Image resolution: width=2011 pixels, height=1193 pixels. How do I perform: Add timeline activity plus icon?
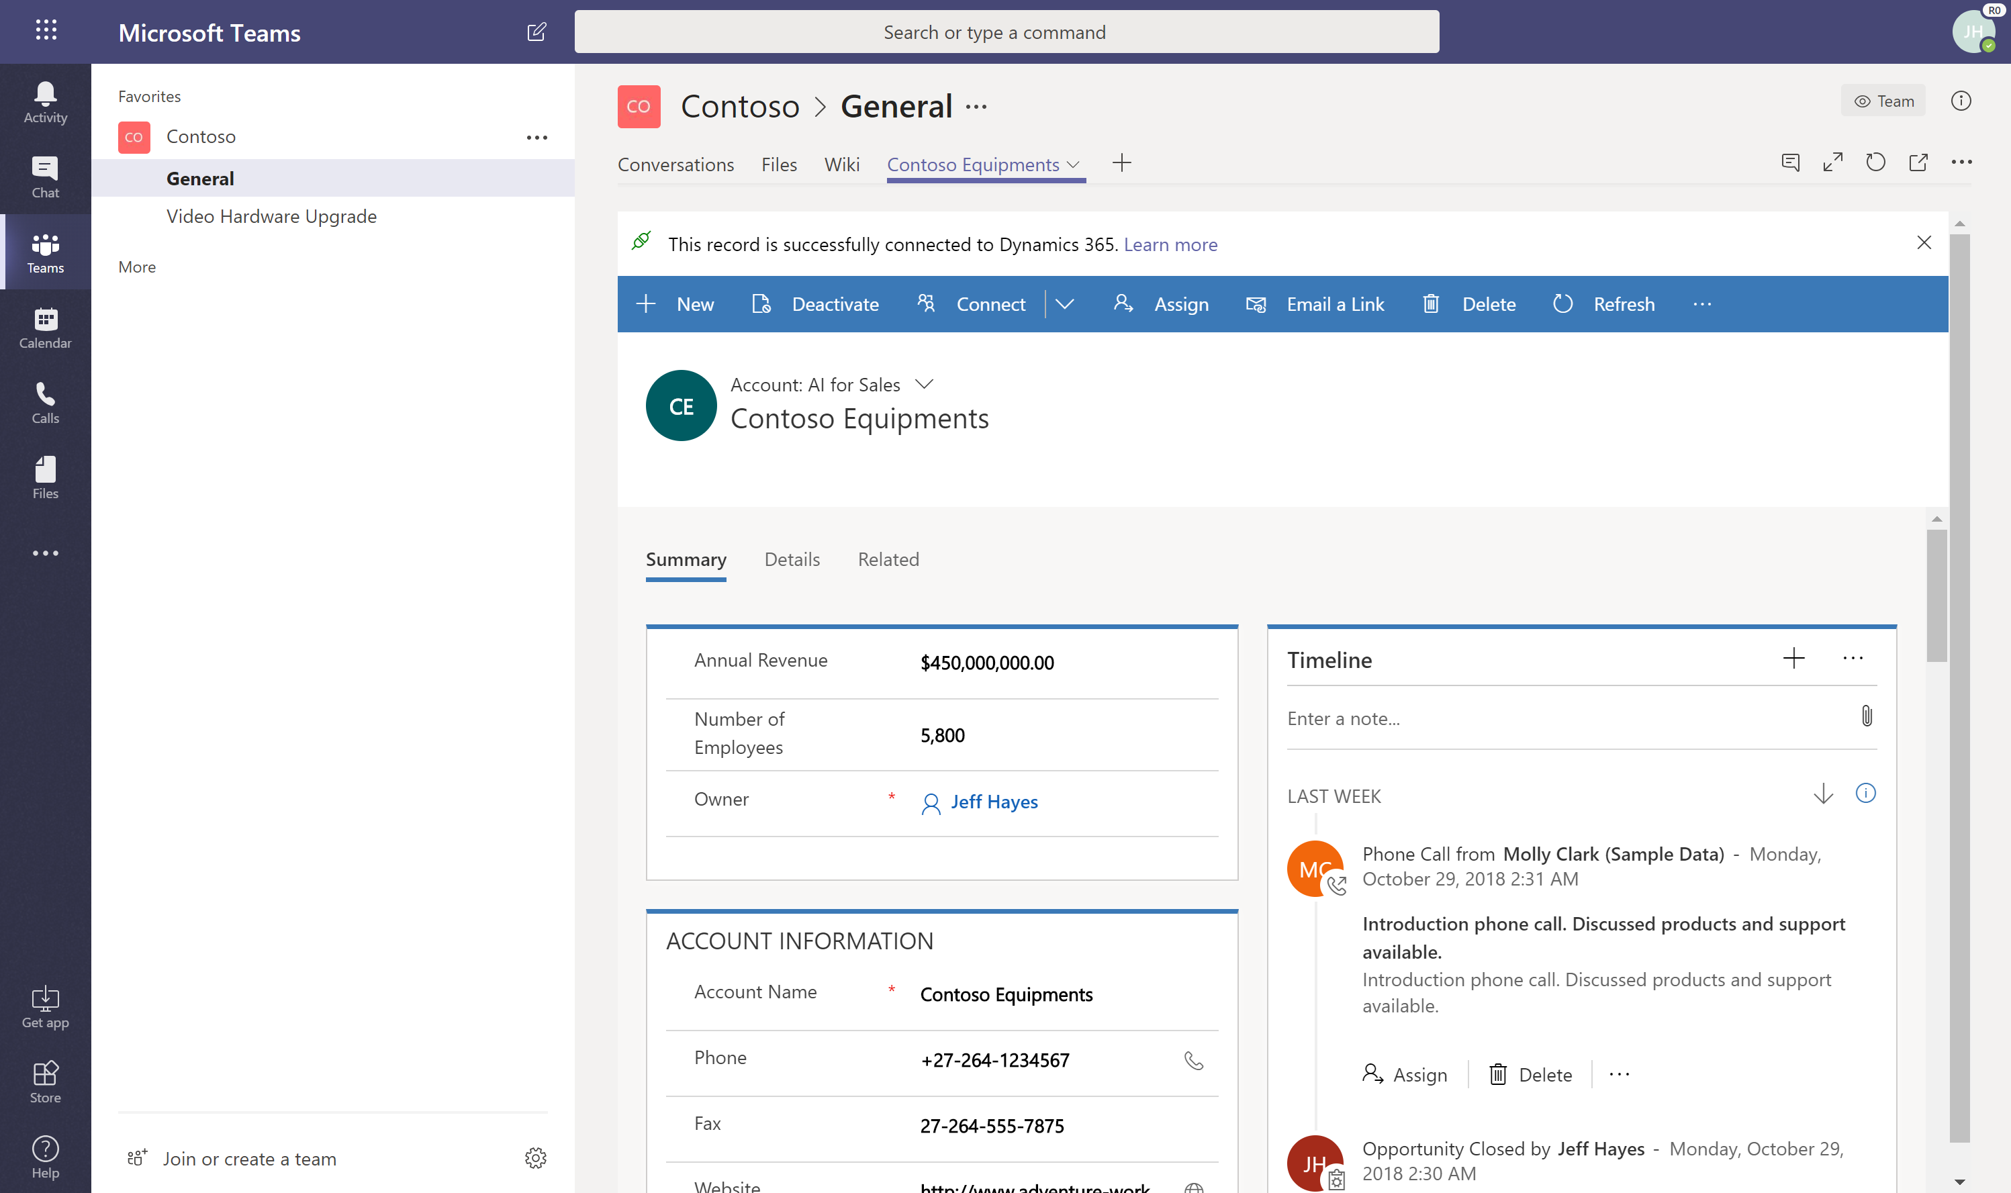[x=1794, y=659]
